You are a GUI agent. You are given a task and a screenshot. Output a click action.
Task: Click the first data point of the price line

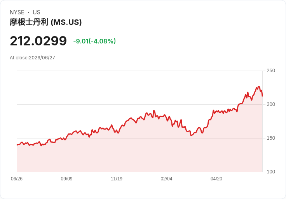tap(17, 145)
